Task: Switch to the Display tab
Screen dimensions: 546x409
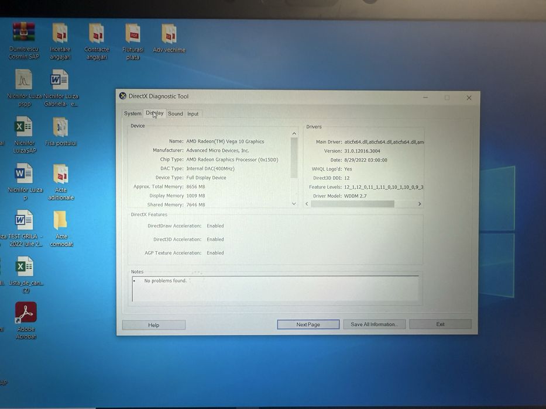Action: 154,113
